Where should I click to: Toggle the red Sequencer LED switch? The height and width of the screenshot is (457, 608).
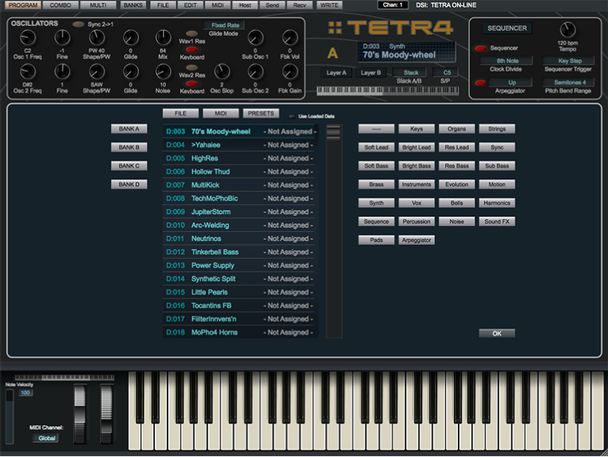(x=480, y=49)
